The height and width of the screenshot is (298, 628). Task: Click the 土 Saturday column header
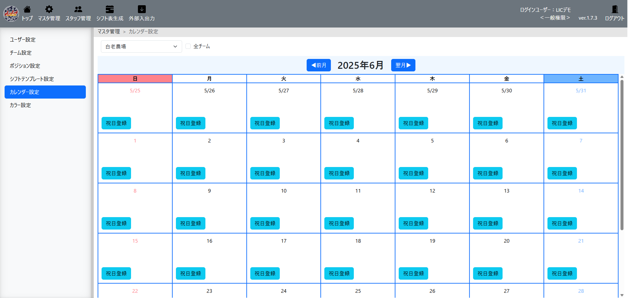581,79
